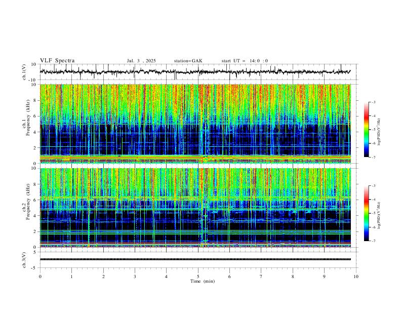
Task: Click the "-7" value on ch.2 color scale
Action: 374,241
